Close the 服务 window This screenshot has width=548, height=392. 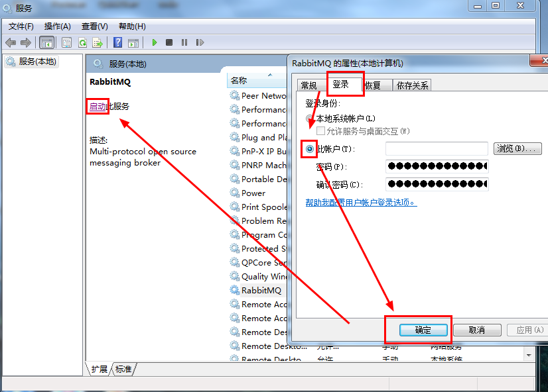coord(520,5)
